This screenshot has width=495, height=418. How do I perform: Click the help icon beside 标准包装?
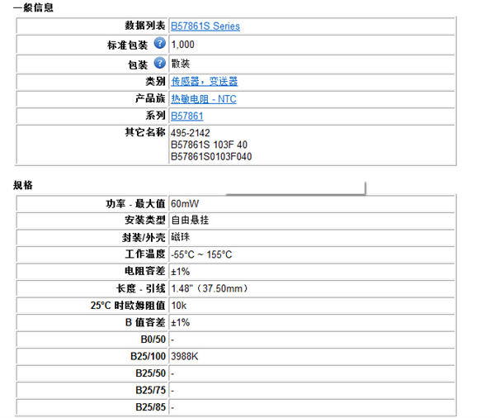(160, 44)
